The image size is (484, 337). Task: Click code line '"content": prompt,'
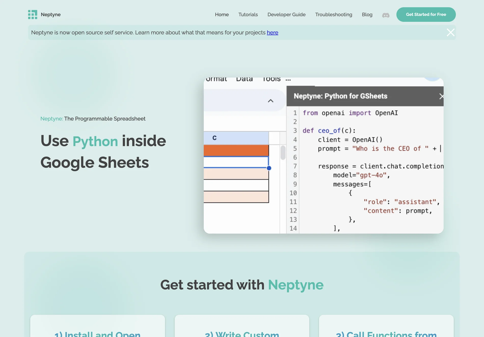click(x=398, y=211)
